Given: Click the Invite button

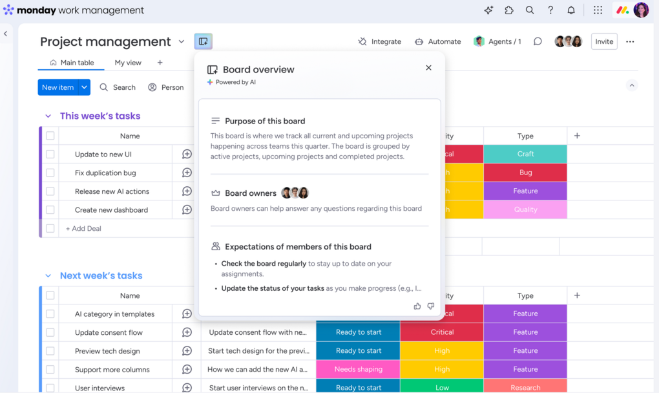Looking at the screenshot, I should [x=604, y=41].
